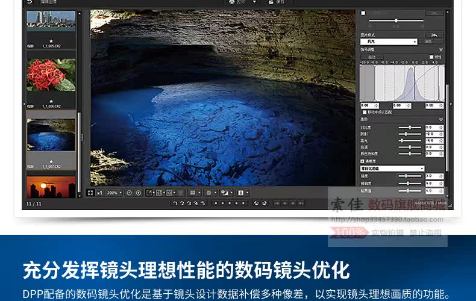476x301 pixels.
Task: Click the back arrow at top left
Action: tap(30, 2)
